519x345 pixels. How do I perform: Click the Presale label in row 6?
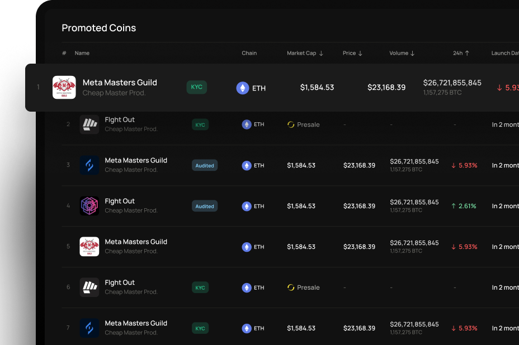pos(309,287)
